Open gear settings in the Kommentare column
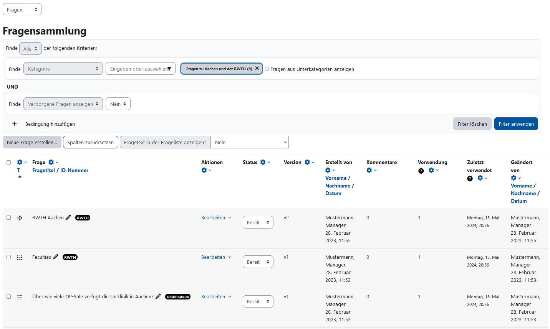Screen dimensions: 550x329 tap(369, 170)
